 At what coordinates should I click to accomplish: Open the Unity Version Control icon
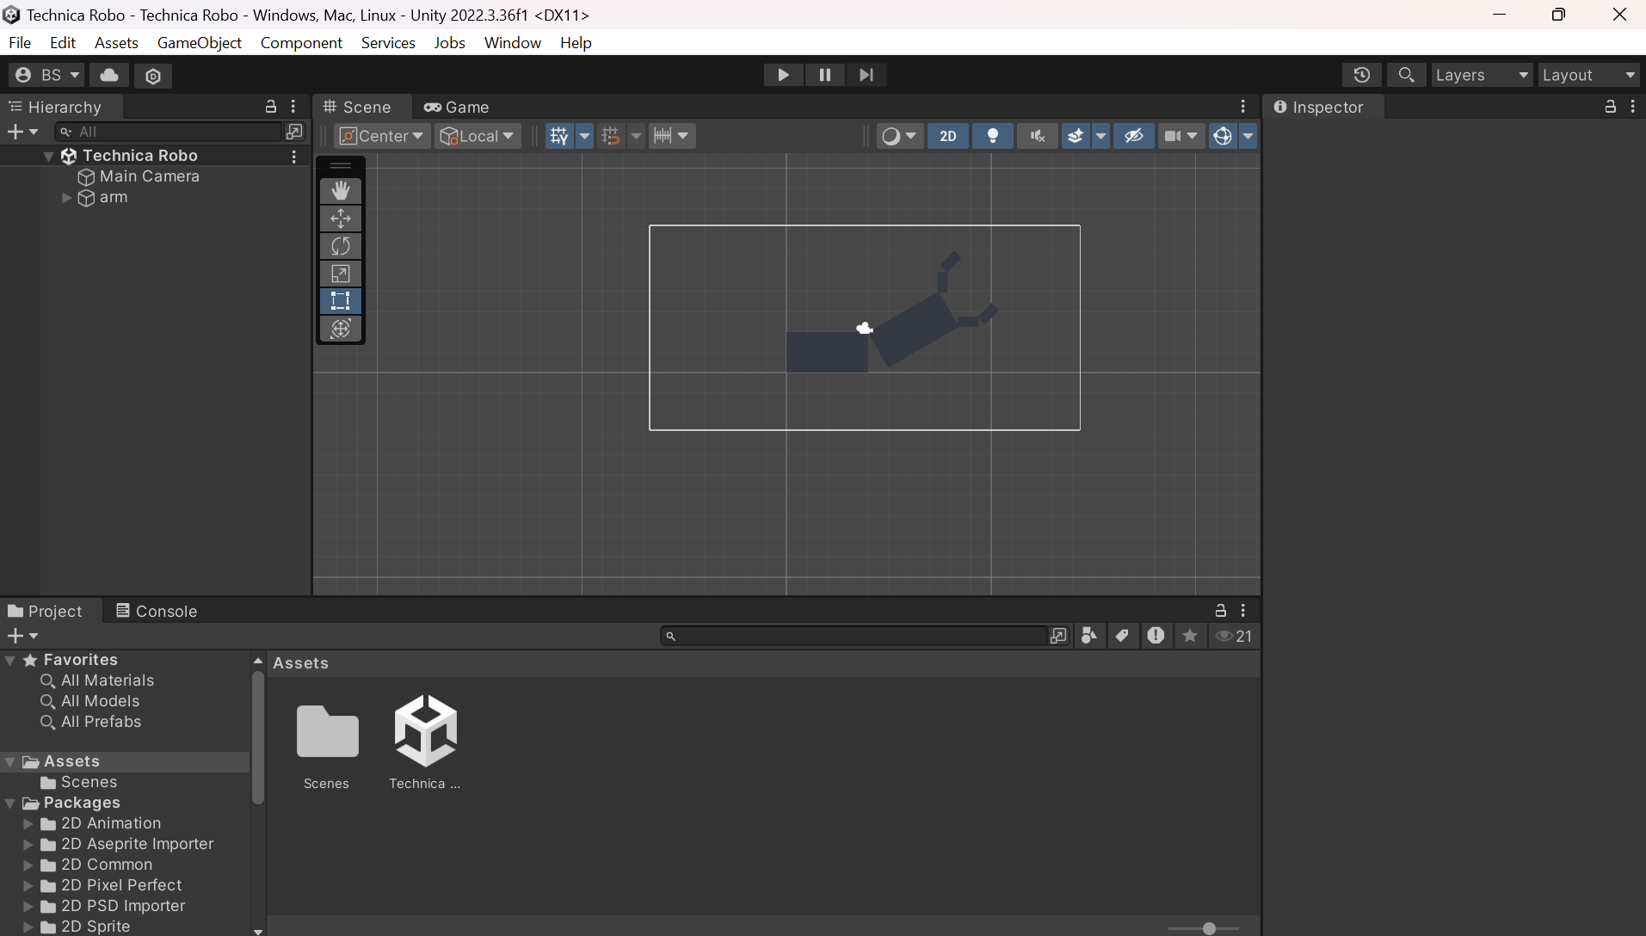pyautogui.click(x=153, y=76)
